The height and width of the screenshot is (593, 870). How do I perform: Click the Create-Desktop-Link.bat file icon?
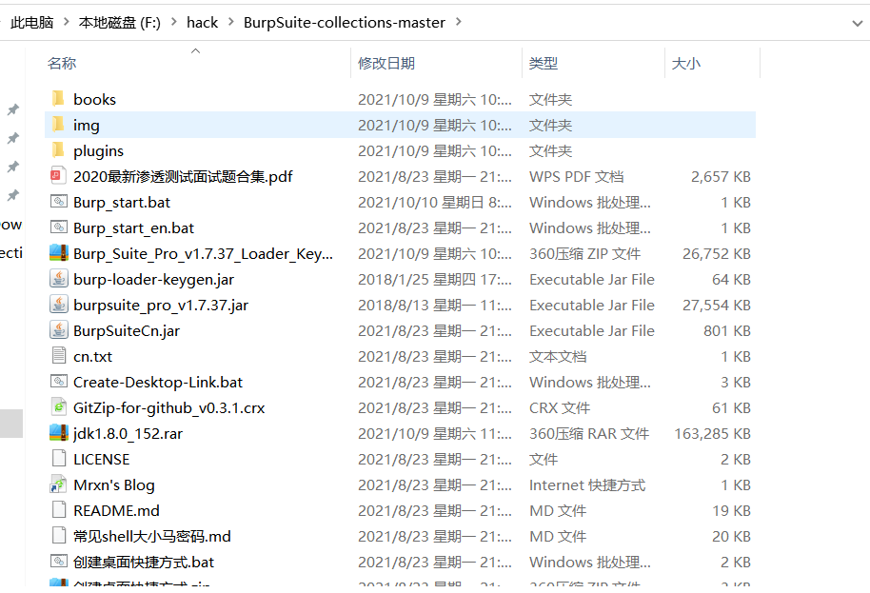[x=58, y=381]
